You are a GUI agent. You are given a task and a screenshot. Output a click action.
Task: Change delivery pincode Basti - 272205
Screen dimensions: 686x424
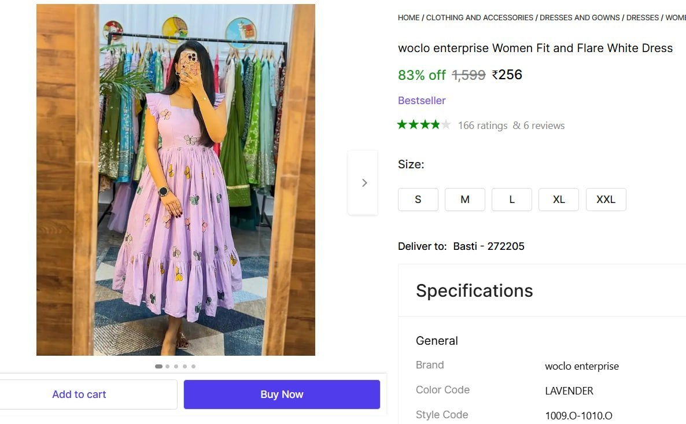(488, 246)
